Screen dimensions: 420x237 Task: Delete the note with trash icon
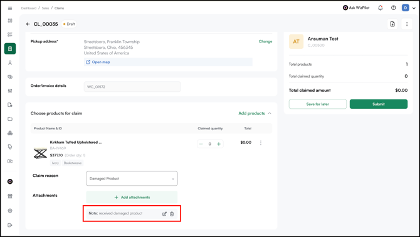pyautogui.click(x=172, y=214)
